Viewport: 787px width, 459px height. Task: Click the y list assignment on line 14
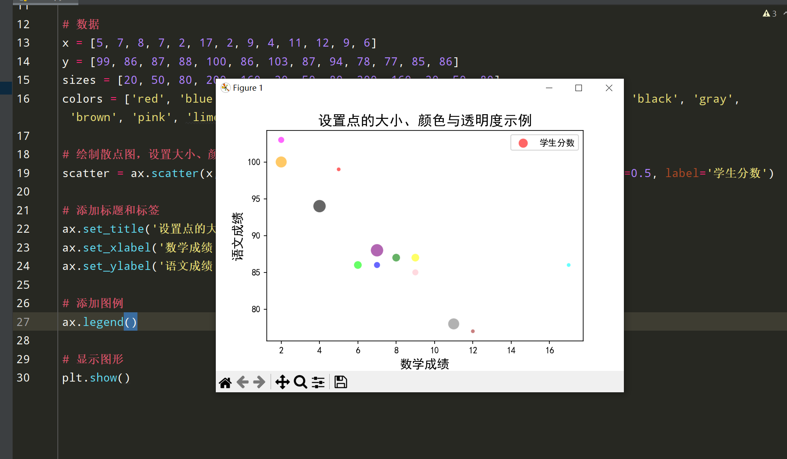pos(260,62)
